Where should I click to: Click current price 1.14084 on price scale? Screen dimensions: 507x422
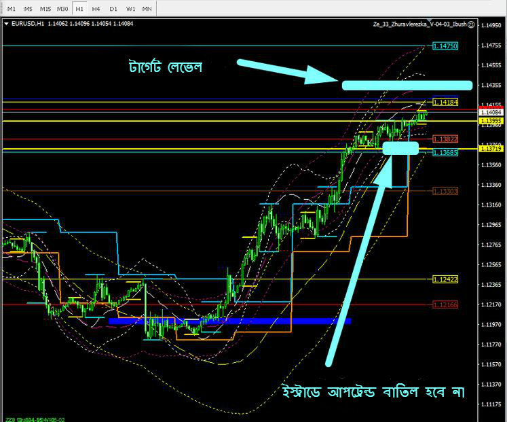coord(491,112)
